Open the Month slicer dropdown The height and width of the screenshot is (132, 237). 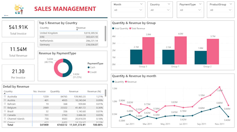pos(128,10)
